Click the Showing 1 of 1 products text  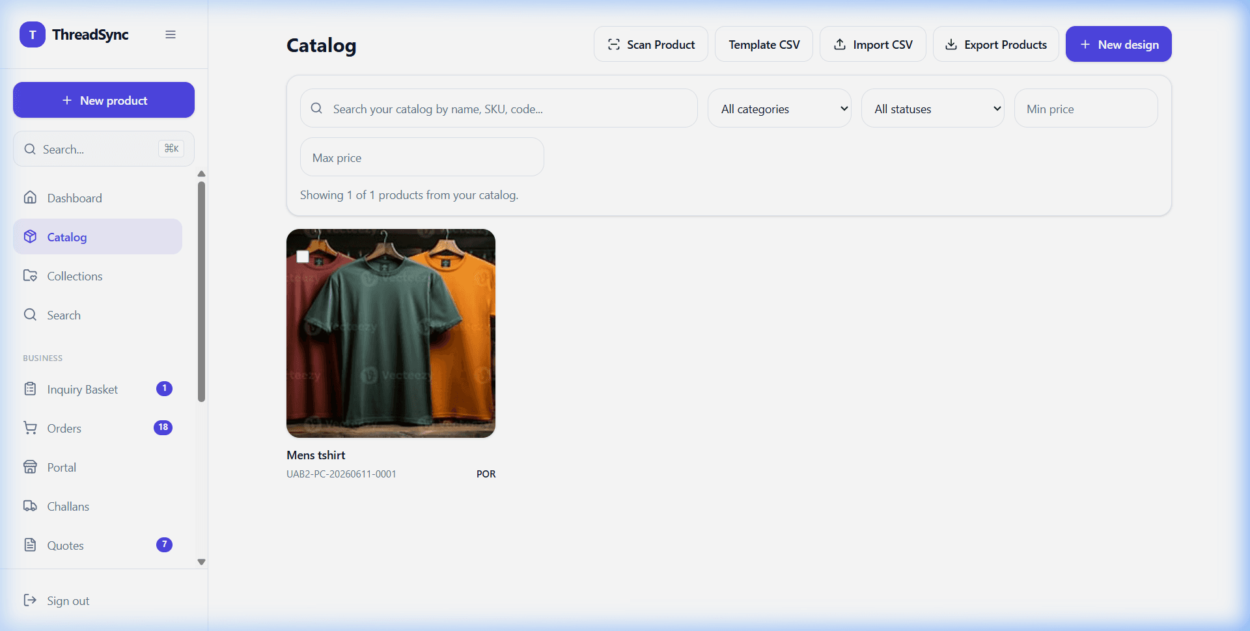click(409, 195)
